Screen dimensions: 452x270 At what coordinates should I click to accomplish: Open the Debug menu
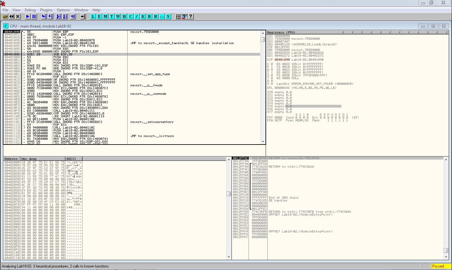click(x=30, y=10)
